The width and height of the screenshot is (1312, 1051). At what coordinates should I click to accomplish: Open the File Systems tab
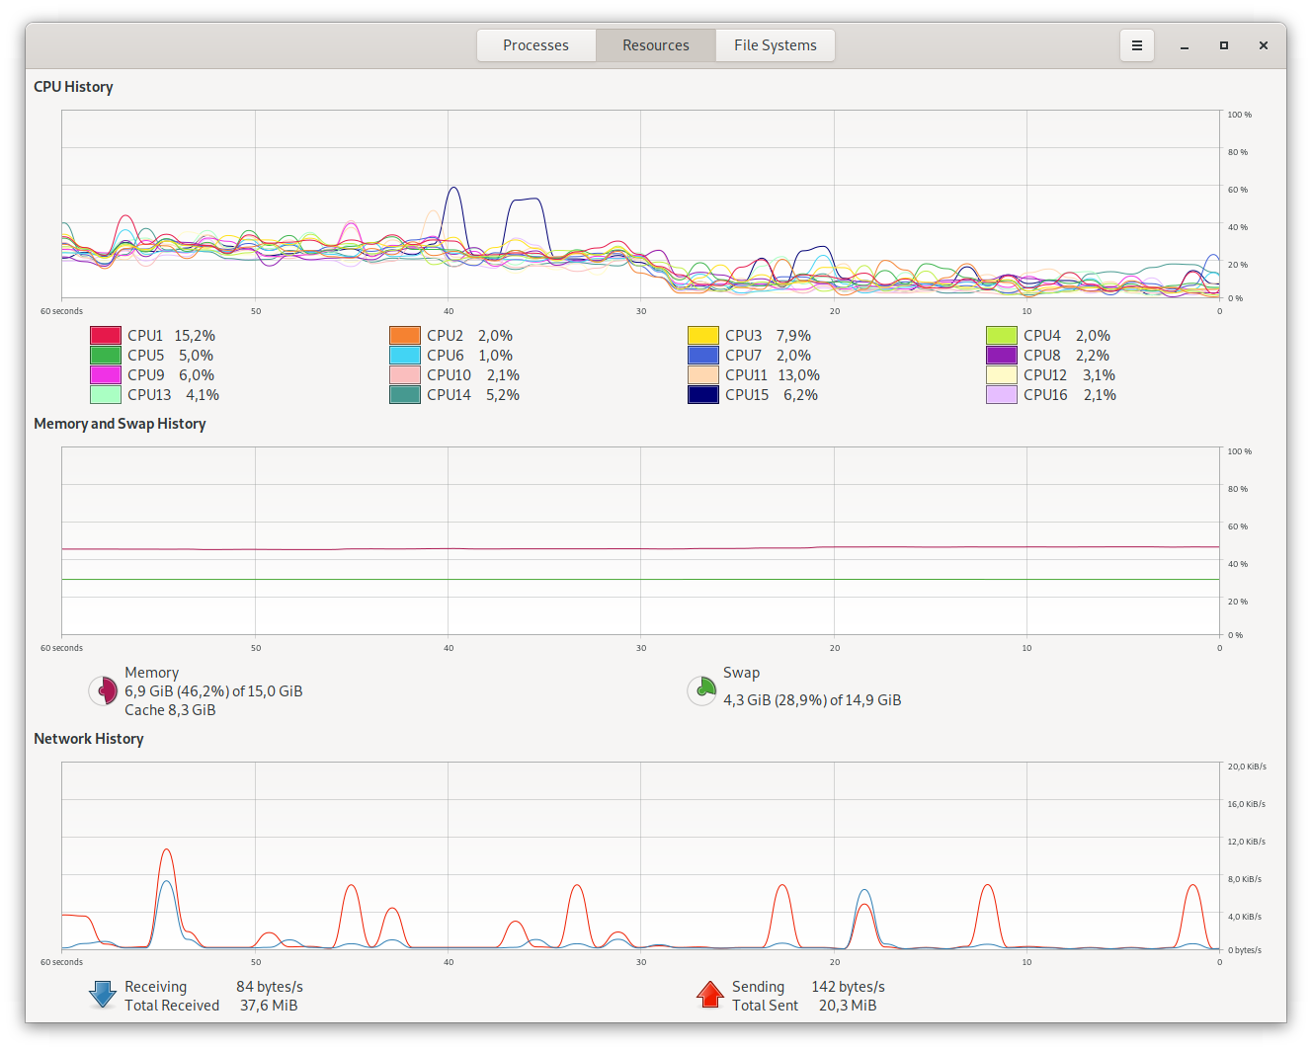pos(776,45)
